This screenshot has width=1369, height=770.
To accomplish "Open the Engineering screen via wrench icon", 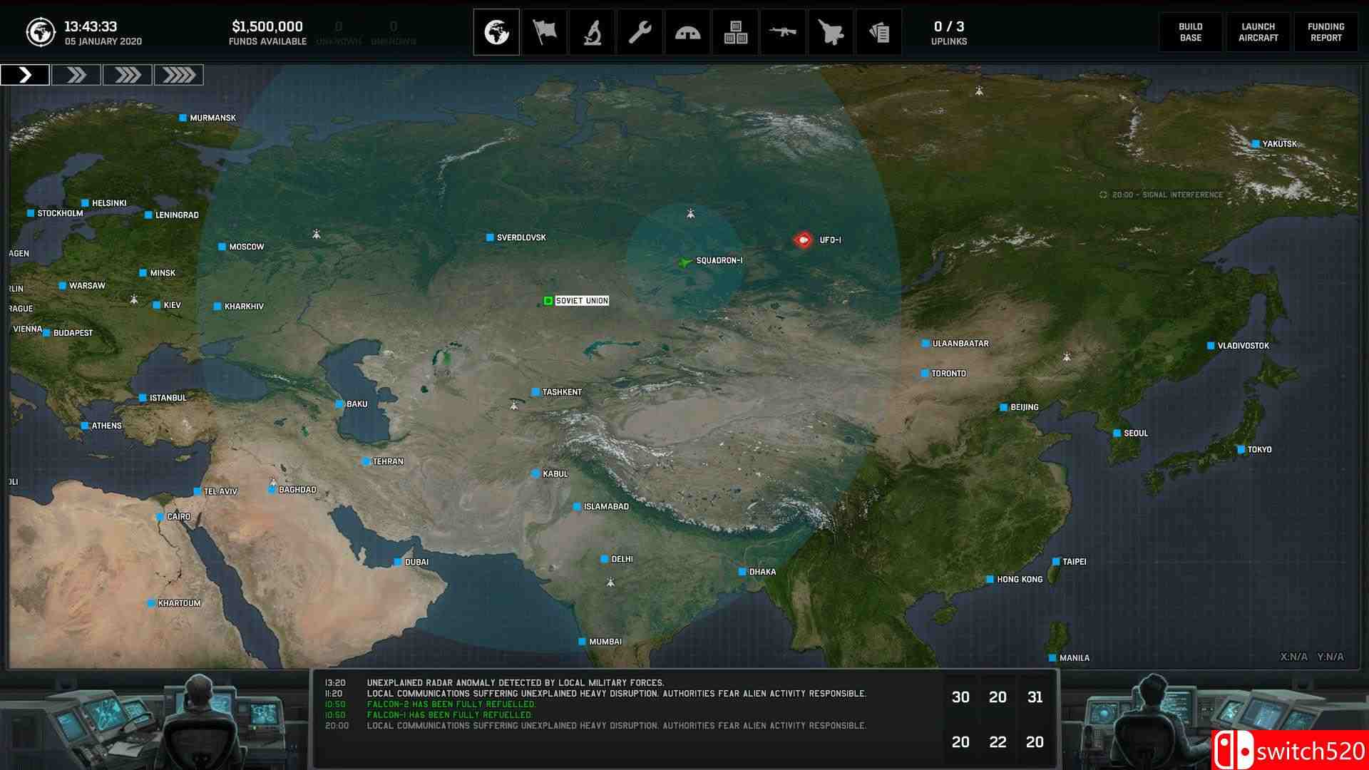I will pyautogui.click(x=640, y=31).
